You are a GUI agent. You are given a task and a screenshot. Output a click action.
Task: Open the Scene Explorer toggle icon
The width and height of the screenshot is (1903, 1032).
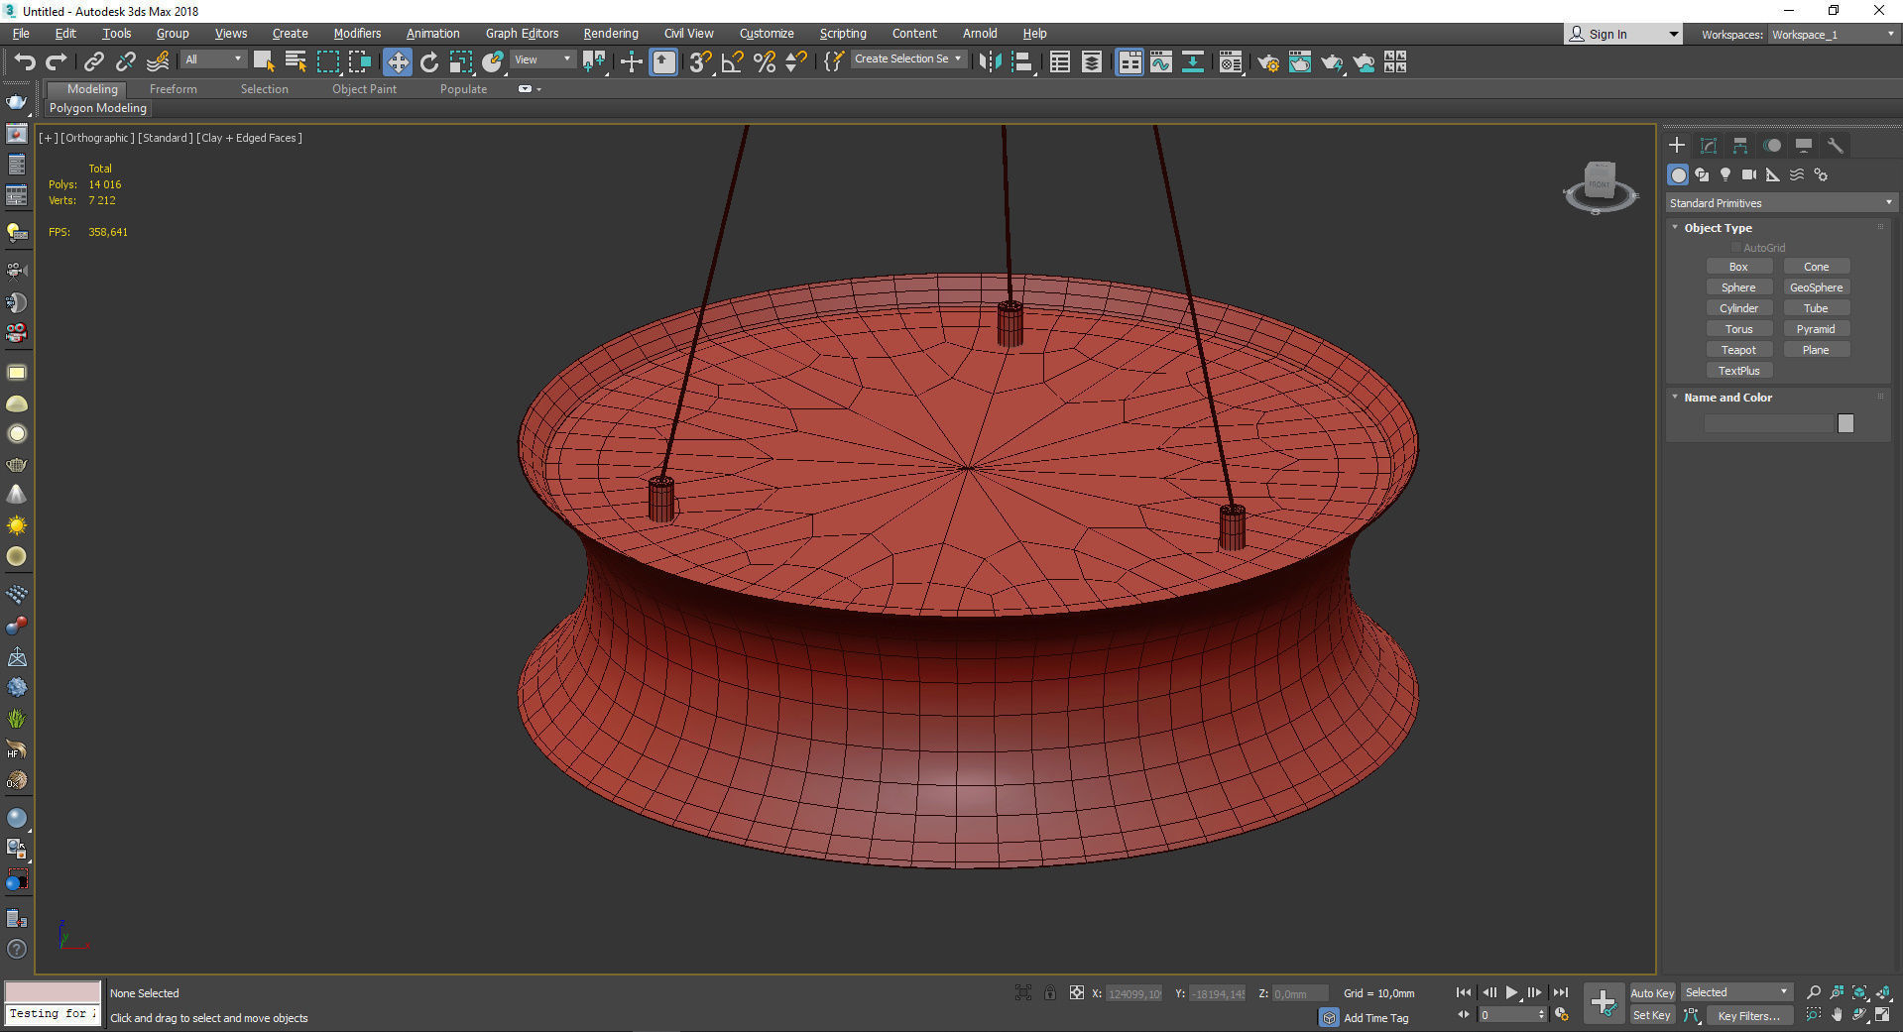[x=1060, y=62]
